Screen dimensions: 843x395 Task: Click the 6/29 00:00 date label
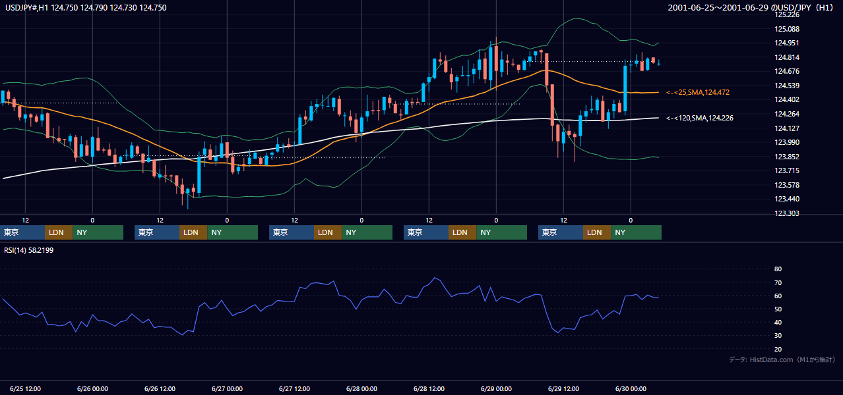point(496,388)
